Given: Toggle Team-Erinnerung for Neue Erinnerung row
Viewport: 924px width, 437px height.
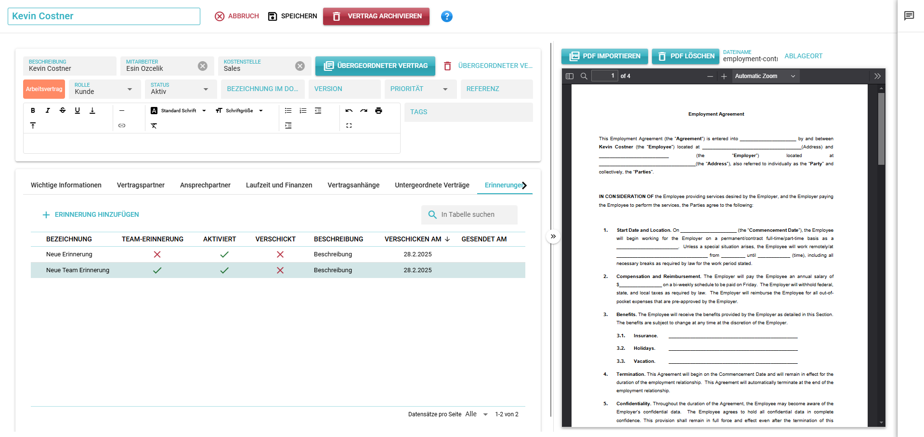Looking at the screenshot, I should (x=157, y=254).
